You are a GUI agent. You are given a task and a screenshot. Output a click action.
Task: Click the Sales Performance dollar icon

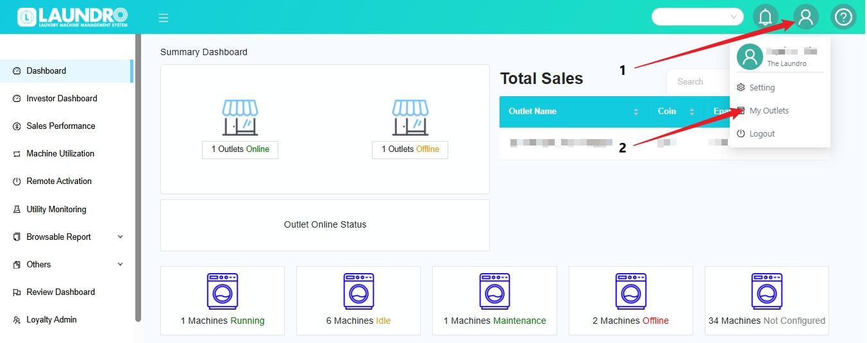(x=17, y=126)
